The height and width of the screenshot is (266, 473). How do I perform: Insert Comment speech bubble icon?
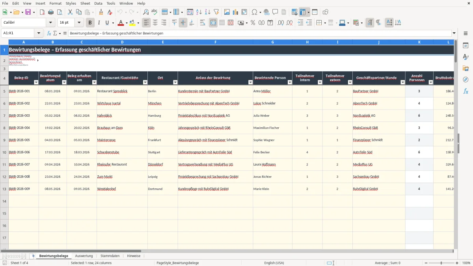click(x=275, y=12)
